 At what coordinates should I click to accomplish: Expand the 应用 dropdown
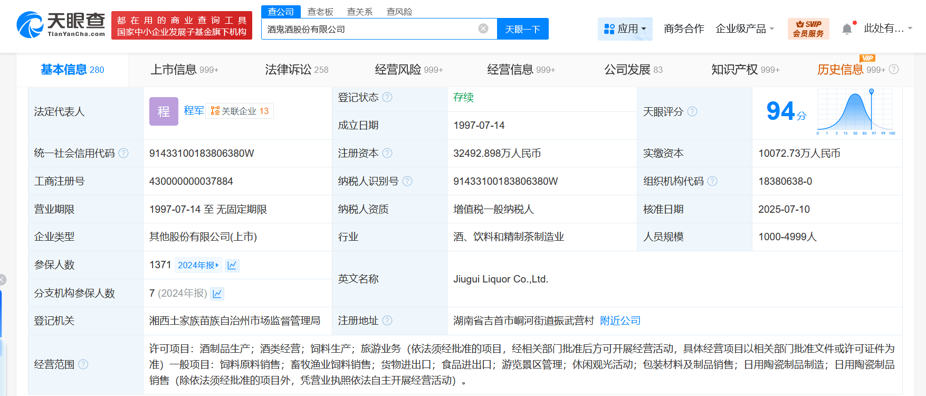(625, 29)
